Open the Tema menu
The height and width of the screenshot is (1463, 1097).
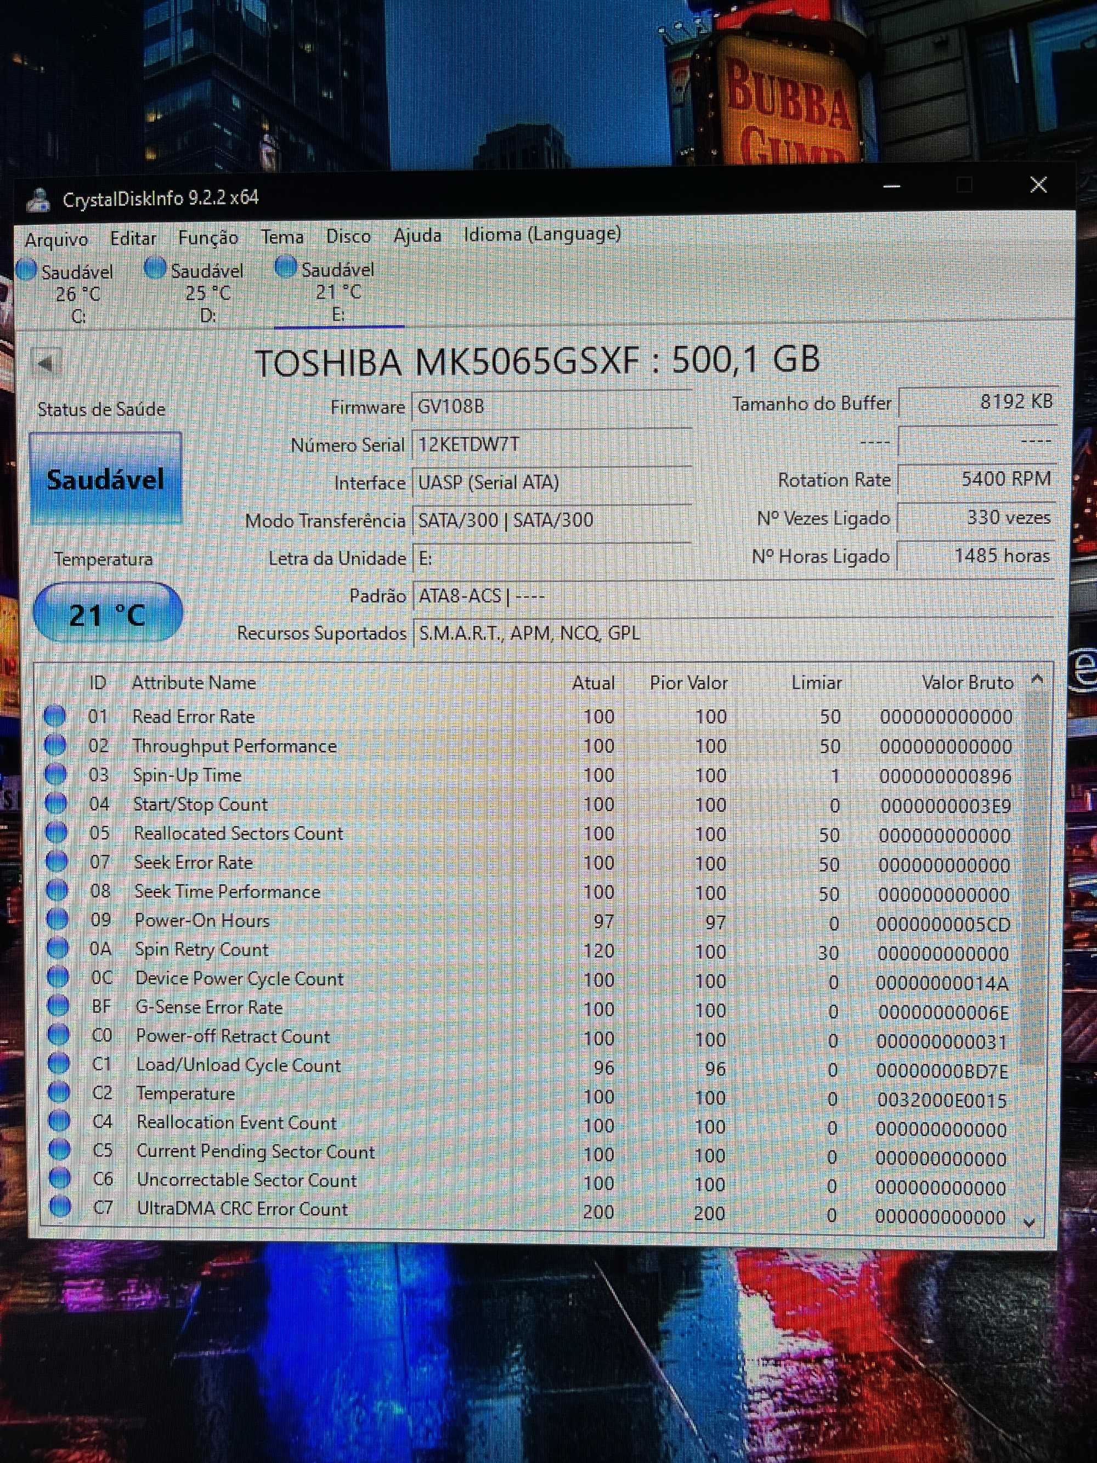pyautogui.click(x=282, y=237)
